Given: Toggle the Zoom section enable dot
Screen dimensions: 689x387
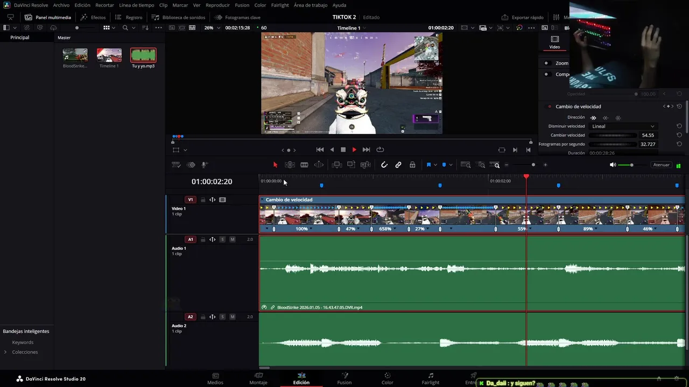Looking at the screenshot, I should coord(546,63).
